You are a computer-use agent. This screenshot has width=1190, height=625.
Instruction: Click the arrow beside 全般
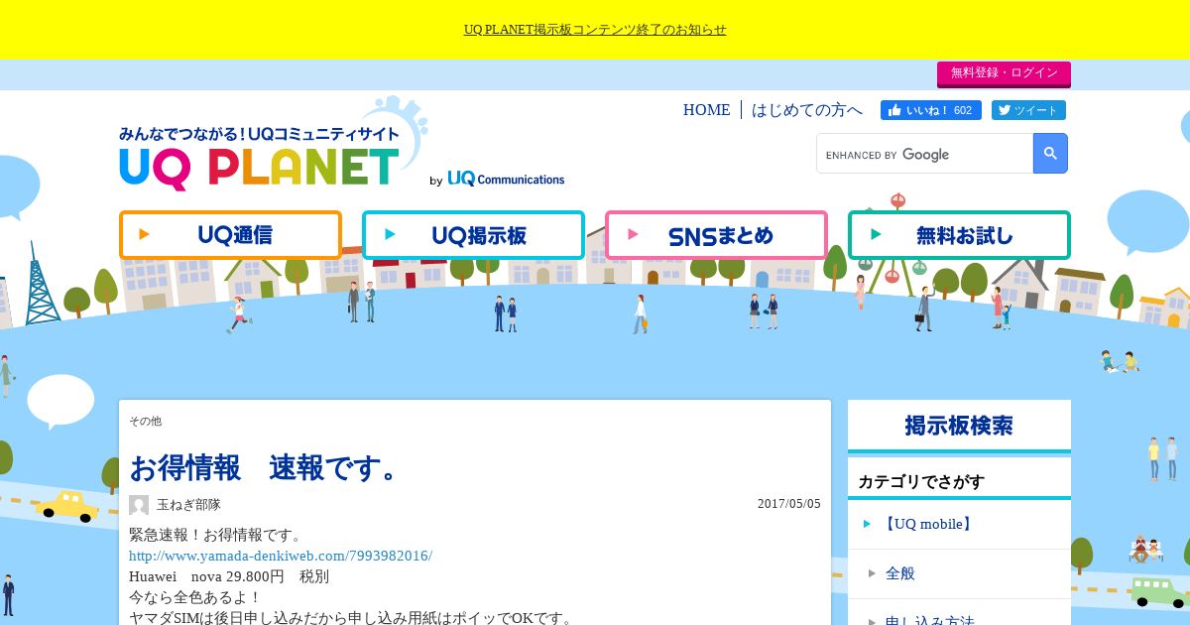coord(872,573)
